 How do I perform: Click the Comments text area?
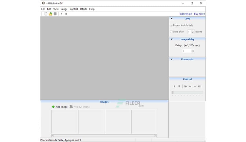pyautogui.click(x=187, y=69)
